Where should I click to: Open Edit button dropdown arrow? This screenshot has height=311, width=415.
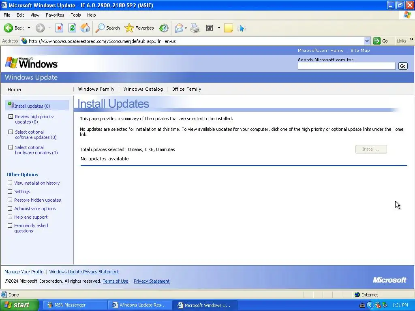point(219,28)
